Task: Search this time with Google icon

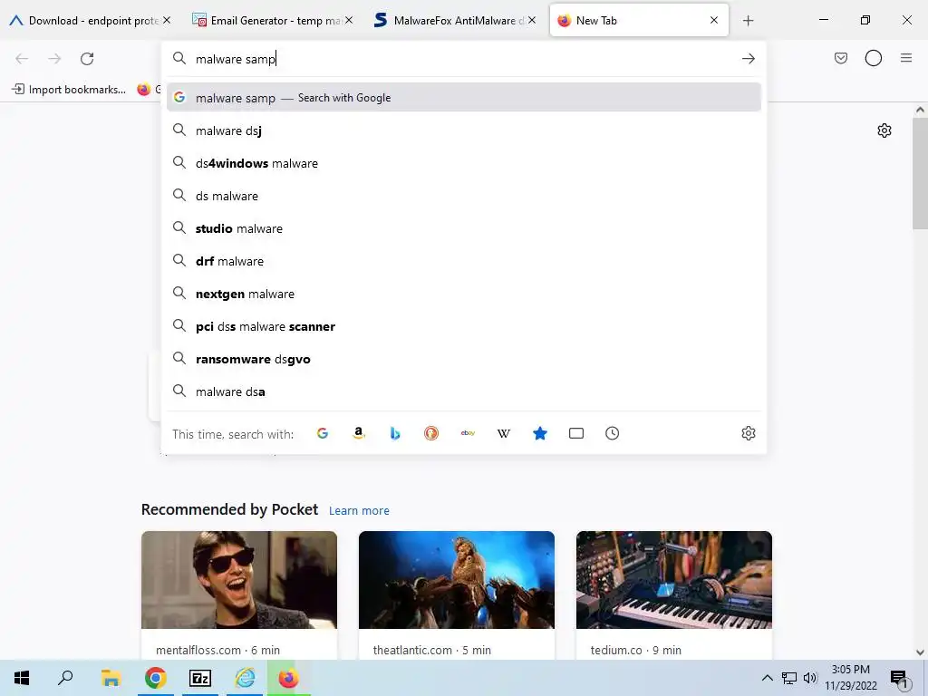Action: click(323, 433)
